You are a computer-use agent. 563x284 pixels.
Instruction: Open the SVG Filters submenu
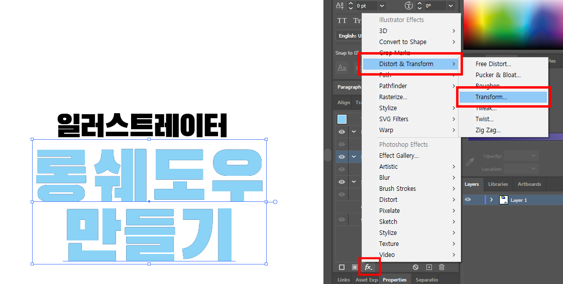coord(411,119)
